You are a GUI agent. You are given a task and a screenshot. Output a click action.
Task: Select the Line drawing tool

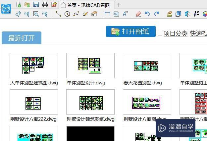click(58, 14)
